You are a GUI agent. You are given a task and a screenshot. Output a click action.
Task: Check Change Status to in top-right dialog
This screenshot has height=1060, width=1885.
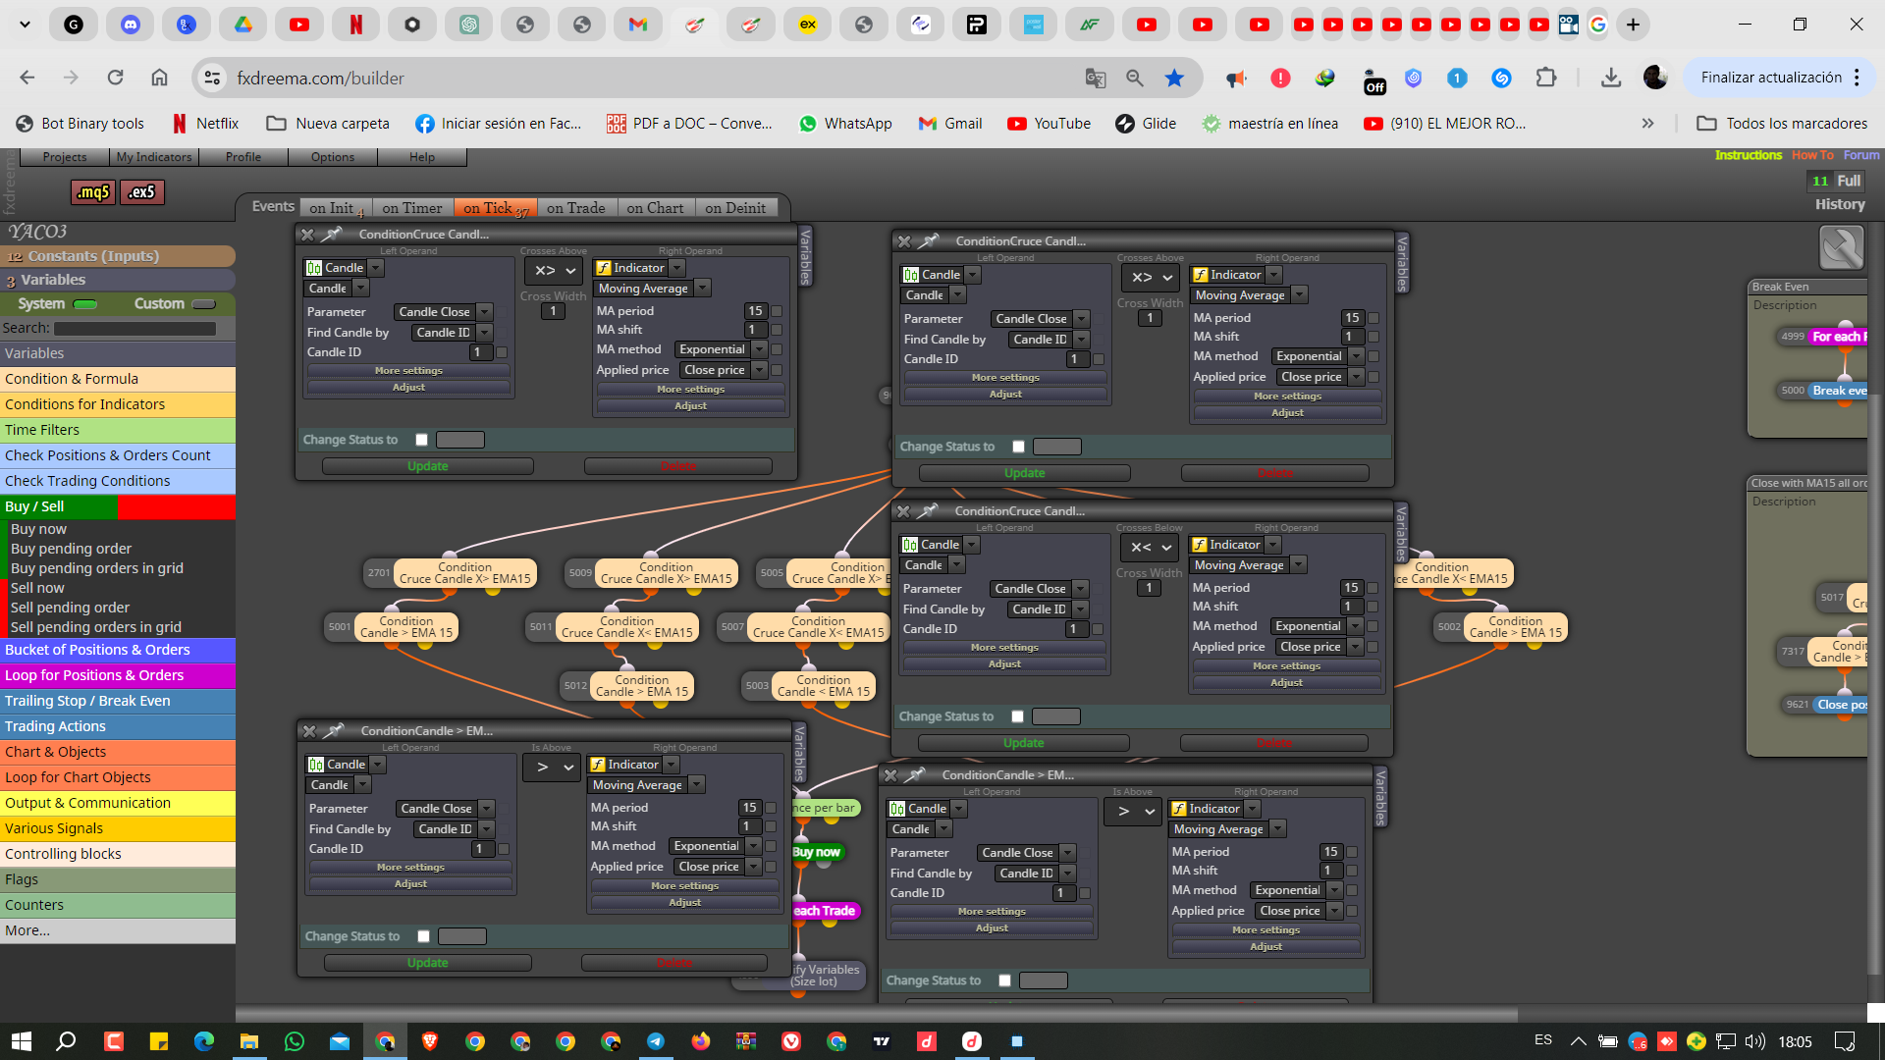(x=1018, y=447)
